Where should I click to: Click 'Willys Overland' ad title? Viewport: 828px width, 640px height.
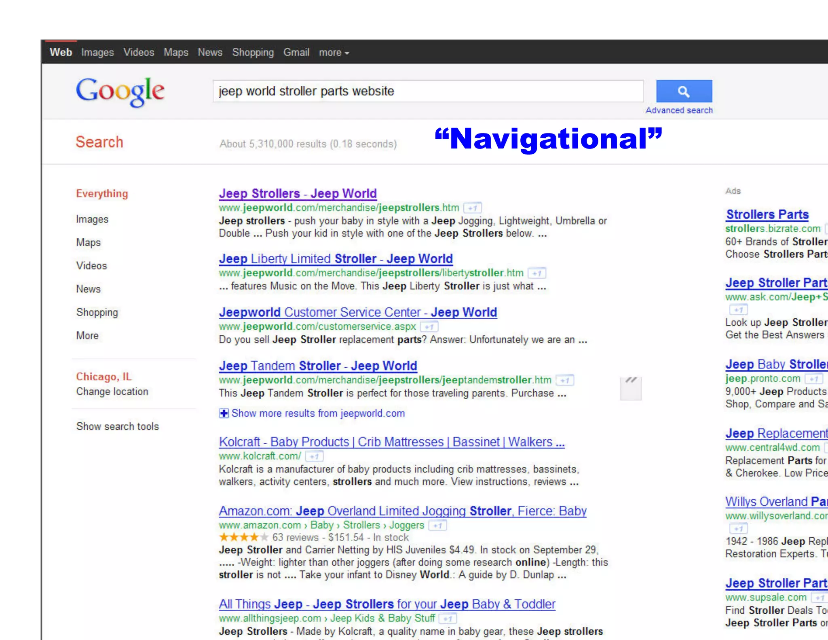click(777, 502)
